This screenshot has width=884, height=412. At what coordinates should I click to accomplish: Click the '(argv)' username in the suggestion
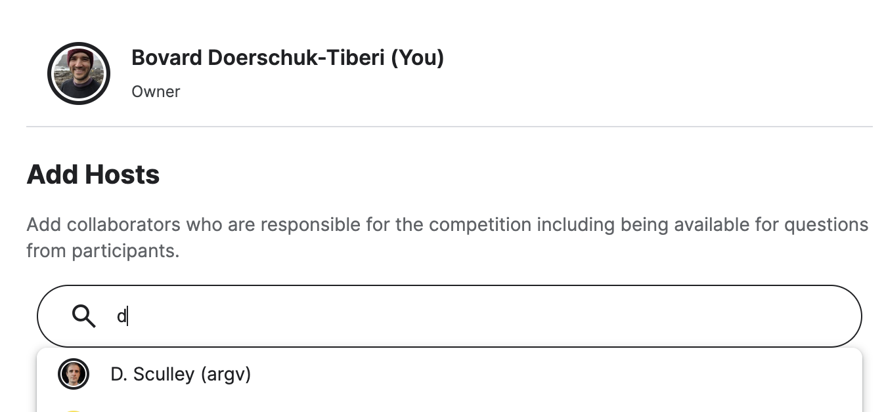(226, 375)
